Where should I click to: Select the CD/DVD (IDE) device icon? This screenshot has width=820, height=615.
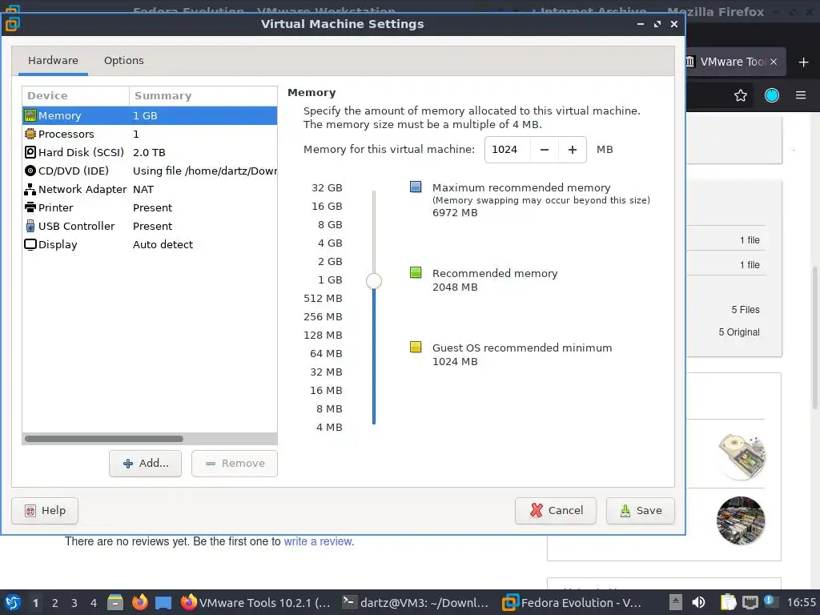click(30, 171)
